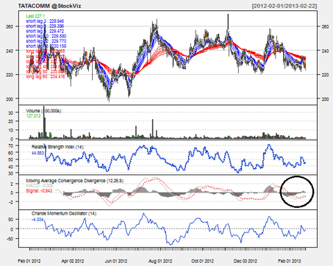Click the RSI axis tick labeled 40
Image resolution: width=333 pixels, height=266 pixels.
[11, 166]
